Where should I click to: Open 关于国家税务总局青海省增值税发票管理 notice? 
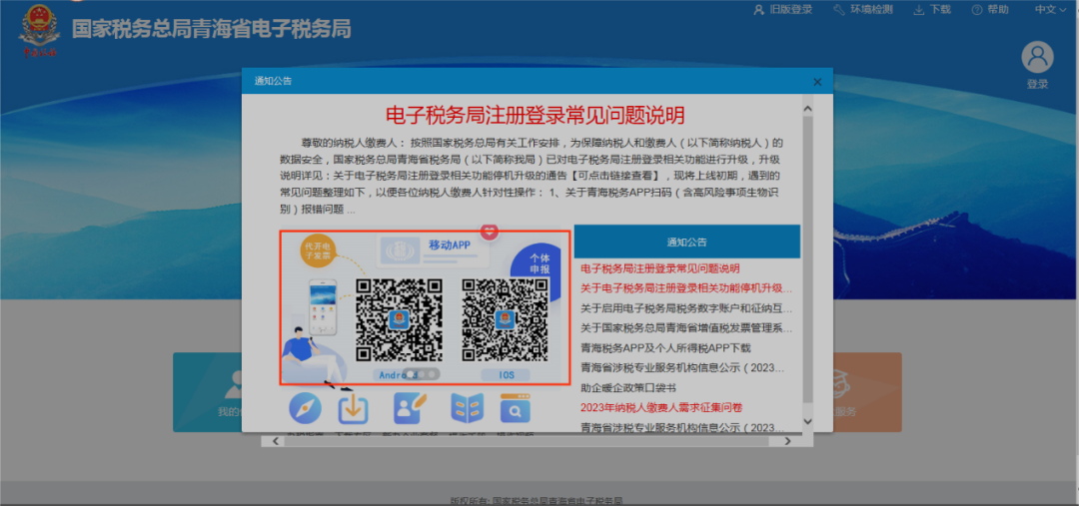(x=686, y=328)
